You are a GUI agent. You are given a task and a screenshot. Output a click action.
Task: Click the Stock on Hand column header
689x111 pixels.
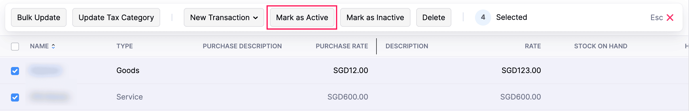(601, 46)
